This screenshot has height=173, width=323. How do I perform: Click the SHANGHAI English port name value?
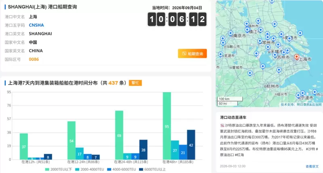point(40,34)
